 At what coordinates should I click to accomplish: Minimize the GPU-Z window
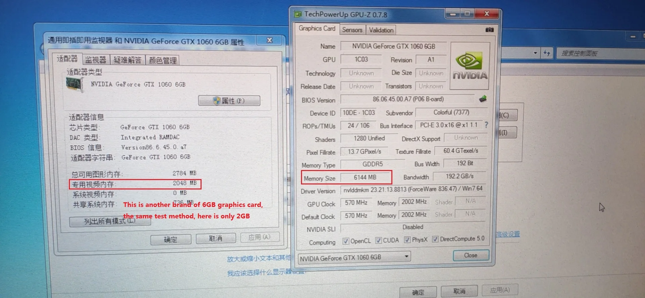[453, 14]
